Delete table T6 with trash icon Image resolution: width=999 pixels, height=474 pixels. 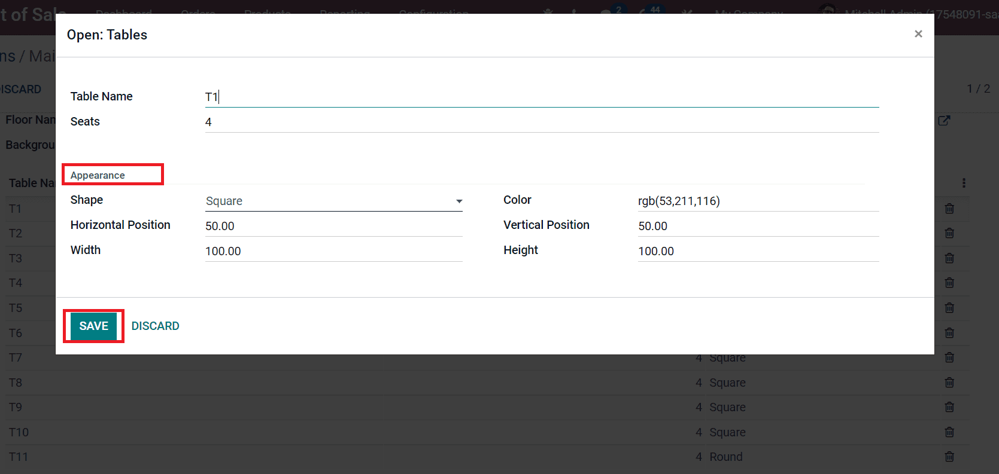tap(949, 333)
